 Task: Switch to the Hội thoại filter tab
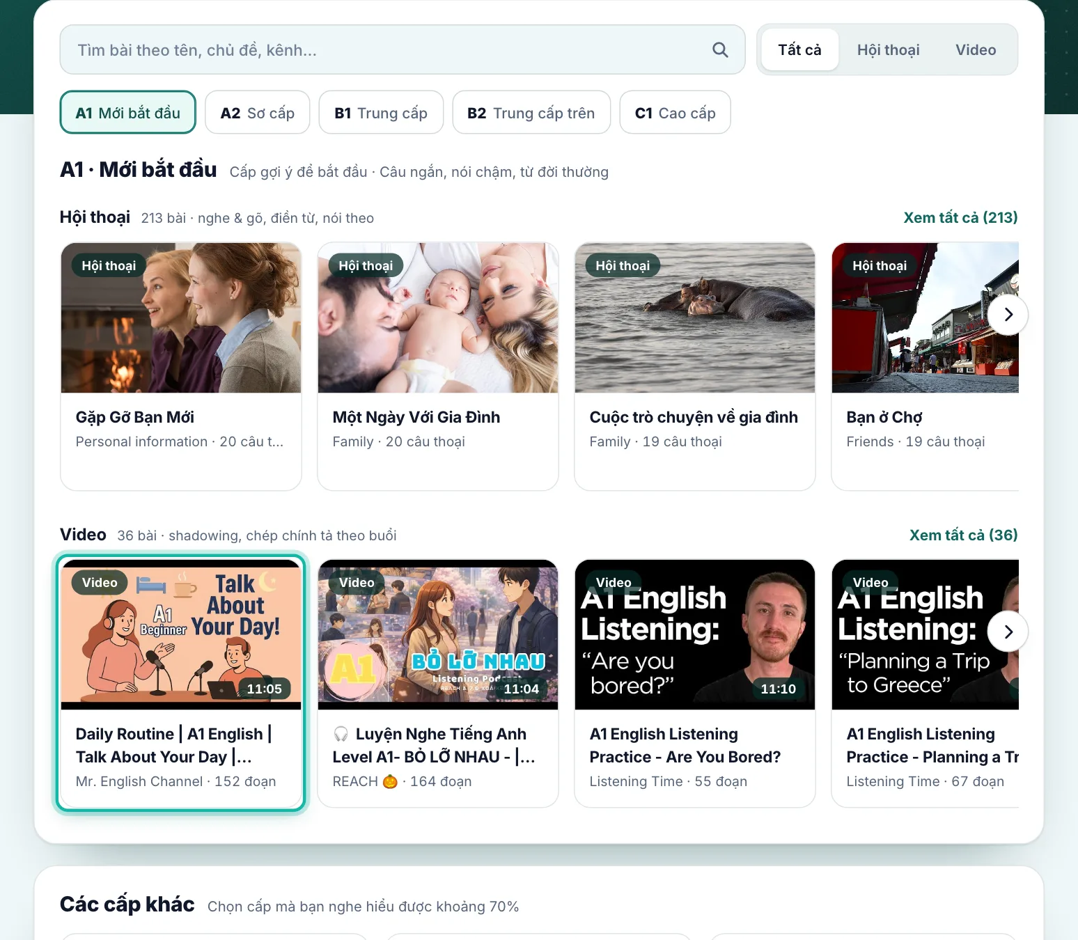coord(888,49)
